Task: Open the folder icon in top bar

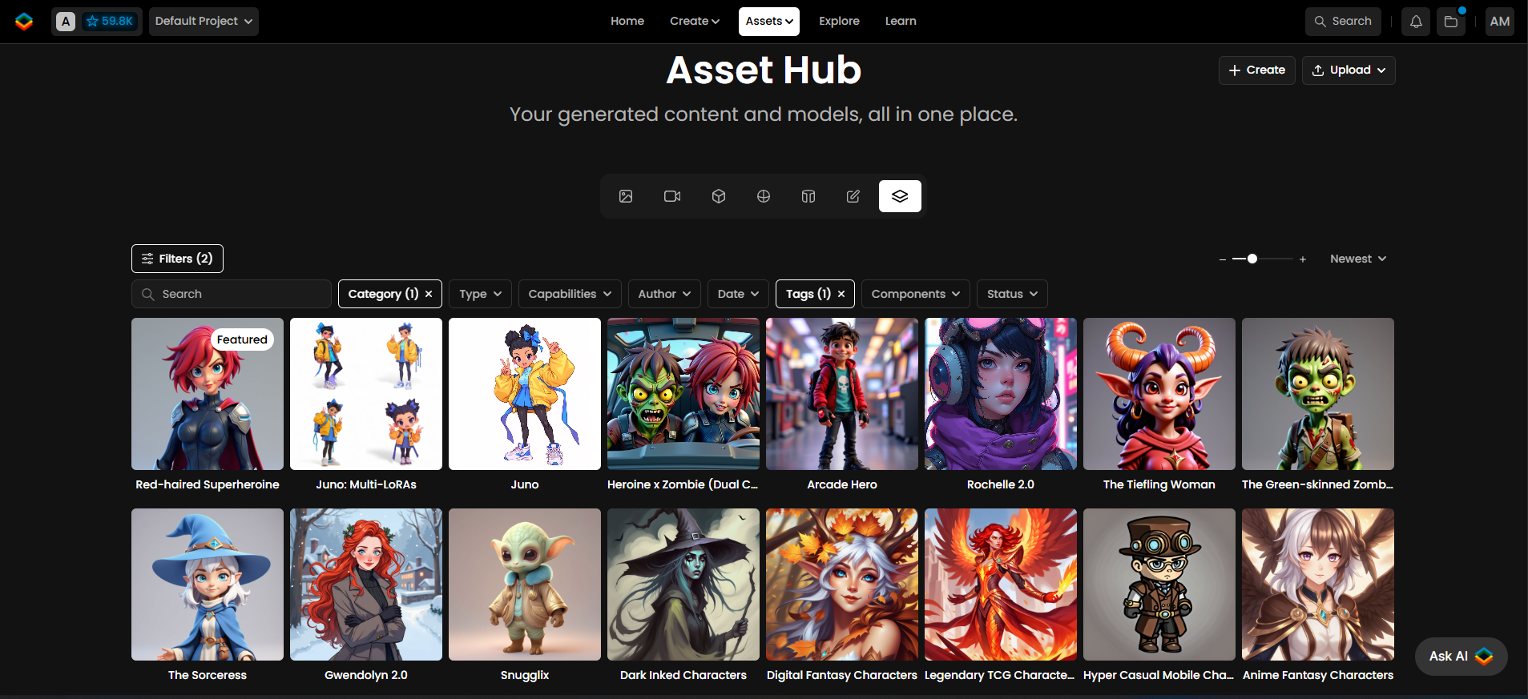Action: (x=1451, y=22)
